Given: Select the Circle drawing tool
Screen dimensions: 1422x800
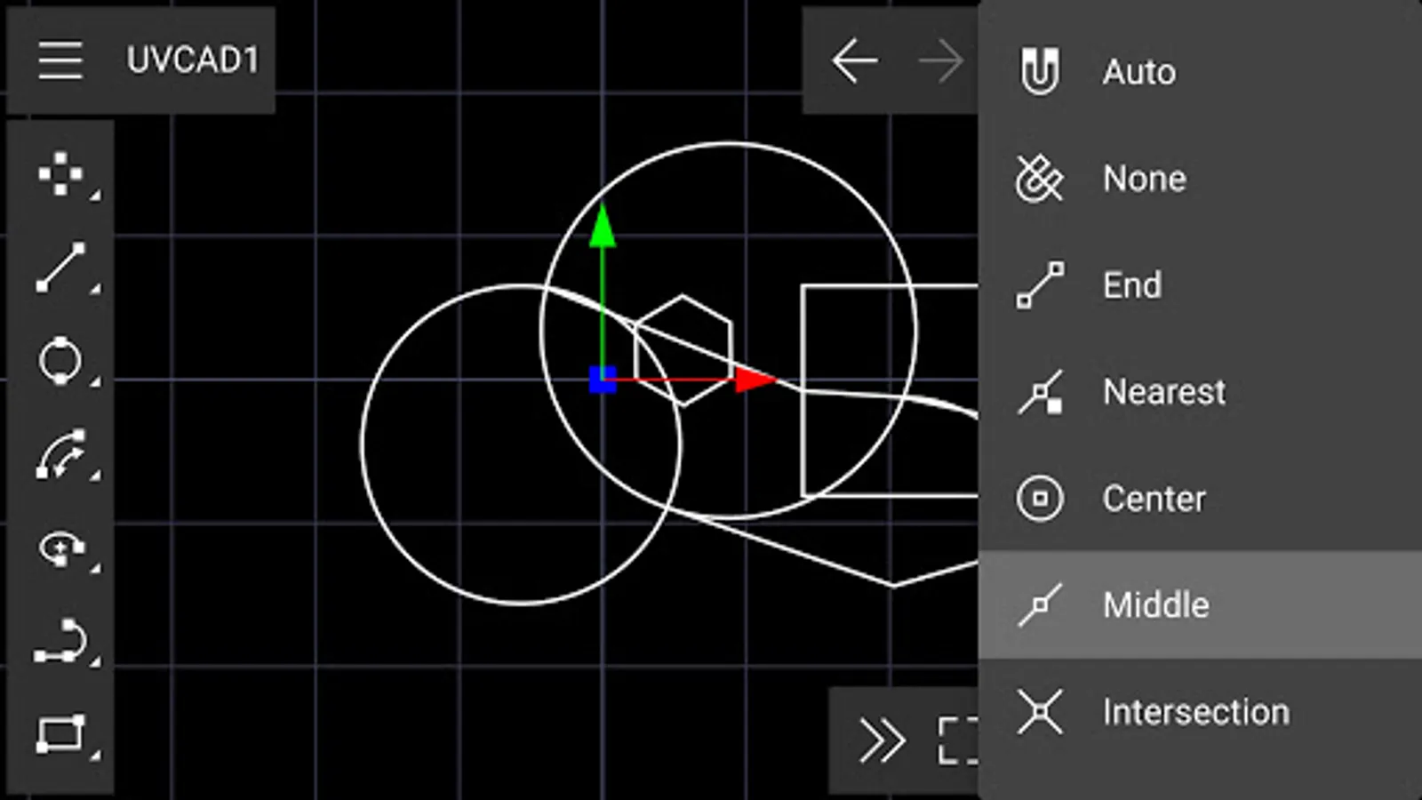Looking at the screenshot, I should click(x=60, y=361).
